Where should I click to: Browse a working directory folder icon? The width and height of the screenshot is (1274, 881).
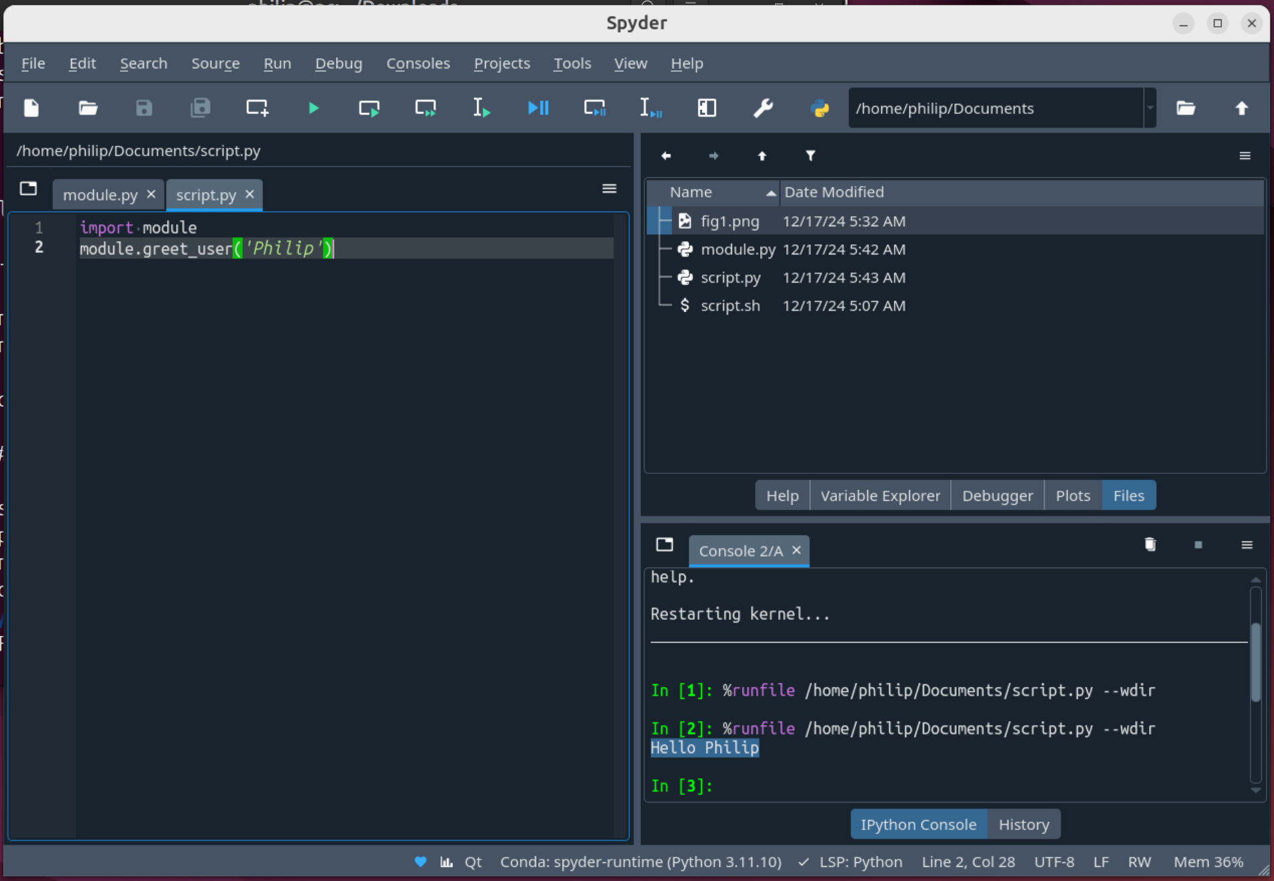coord(1186,108)
